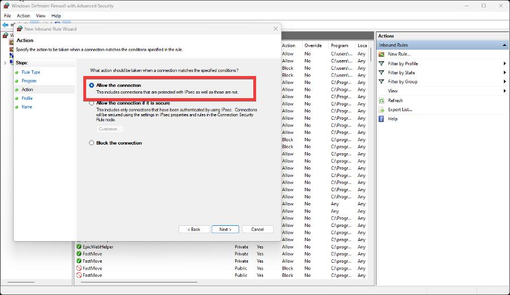Select the Allow the connection radio button

coord(91,85)
